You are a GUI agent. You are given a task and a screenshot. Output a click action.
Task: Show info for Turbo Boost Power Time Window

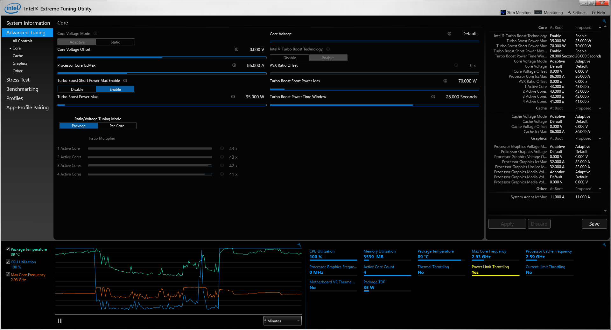[433, 96]
